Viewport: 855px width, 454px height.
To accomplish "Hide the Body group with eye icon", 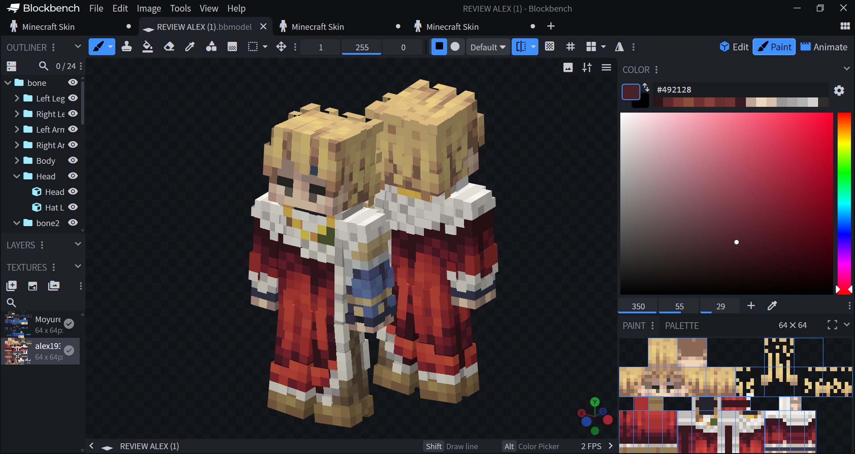I will pyautogui.click(x=73, y=160).
